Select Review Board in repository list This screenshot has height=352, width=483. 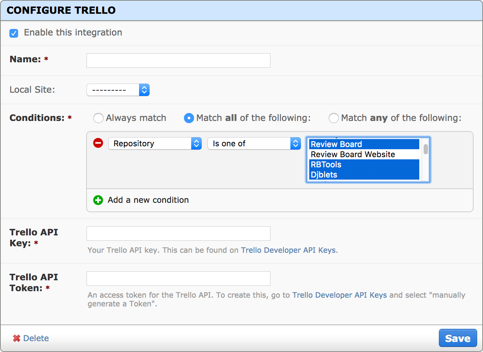364,144
